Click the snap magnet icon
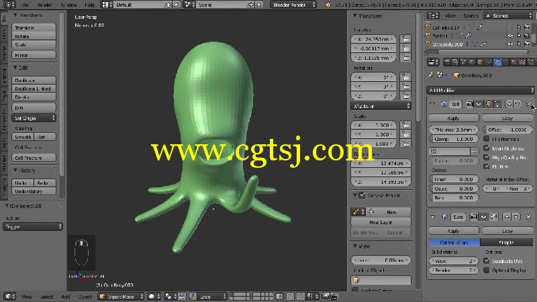The image size is (537, 302). pos(300,297)
